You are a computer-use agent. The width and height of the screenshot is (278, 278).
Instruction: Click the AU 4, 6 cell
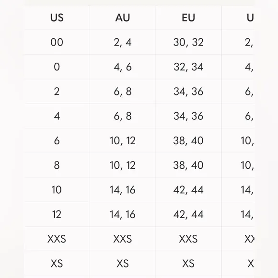click(x=123, y=67)
